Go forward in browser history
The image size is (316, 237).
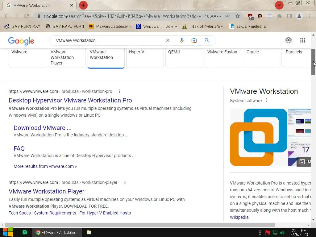[x=17, y=16]
